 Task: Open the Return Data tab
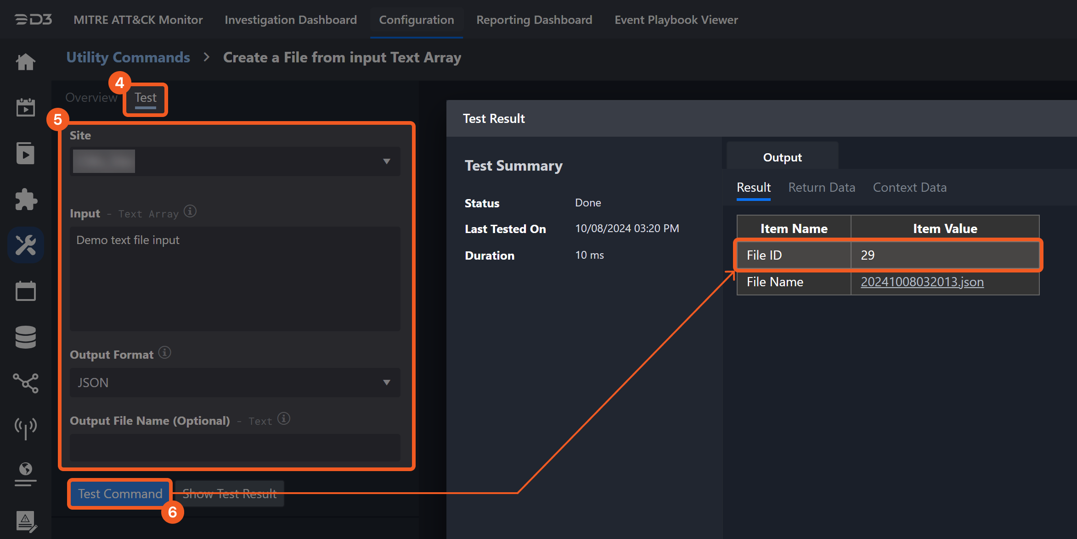click(x=821, y=188)
